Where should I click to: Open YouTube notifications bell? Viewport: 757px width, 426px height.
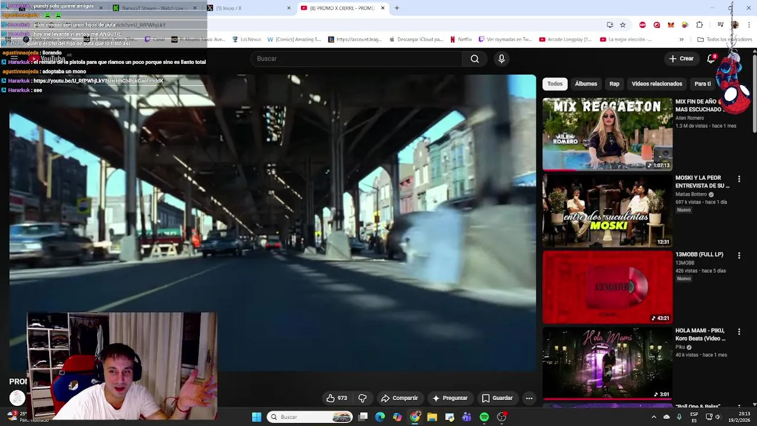711,59
